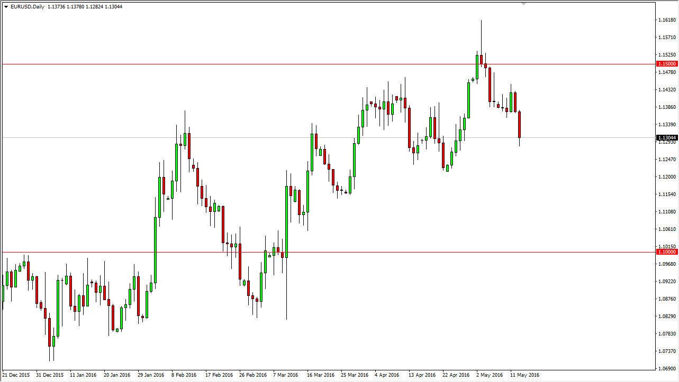Click the low value 1.12824 in header
The image size is (679, 382).
pos(91,7)
